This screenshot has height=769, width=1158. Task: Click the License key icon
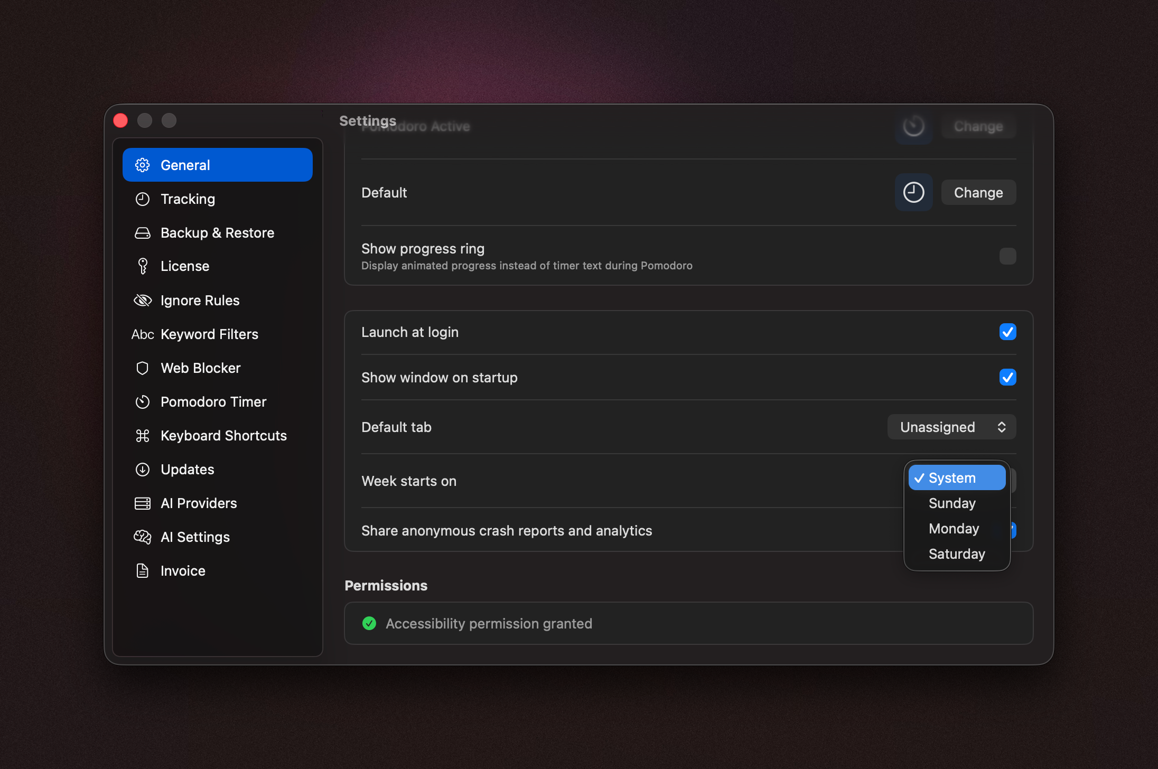pos(142,266)
